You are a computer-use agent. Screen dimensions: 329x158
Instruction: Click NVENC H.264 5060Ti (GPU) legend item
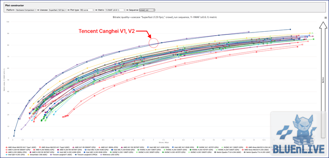point(227,150)
